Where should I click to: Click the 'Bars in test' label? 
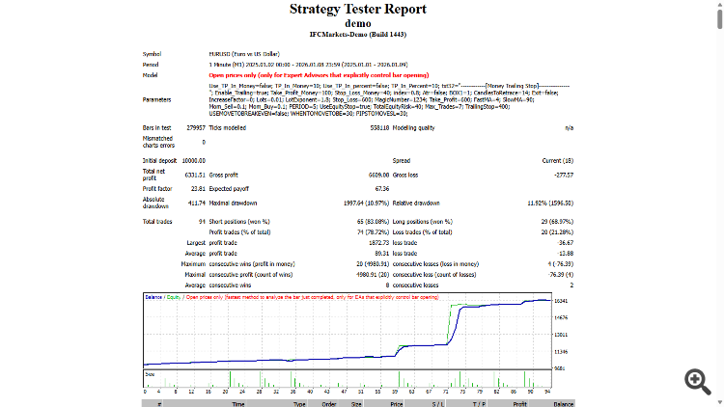coord(156,128)
